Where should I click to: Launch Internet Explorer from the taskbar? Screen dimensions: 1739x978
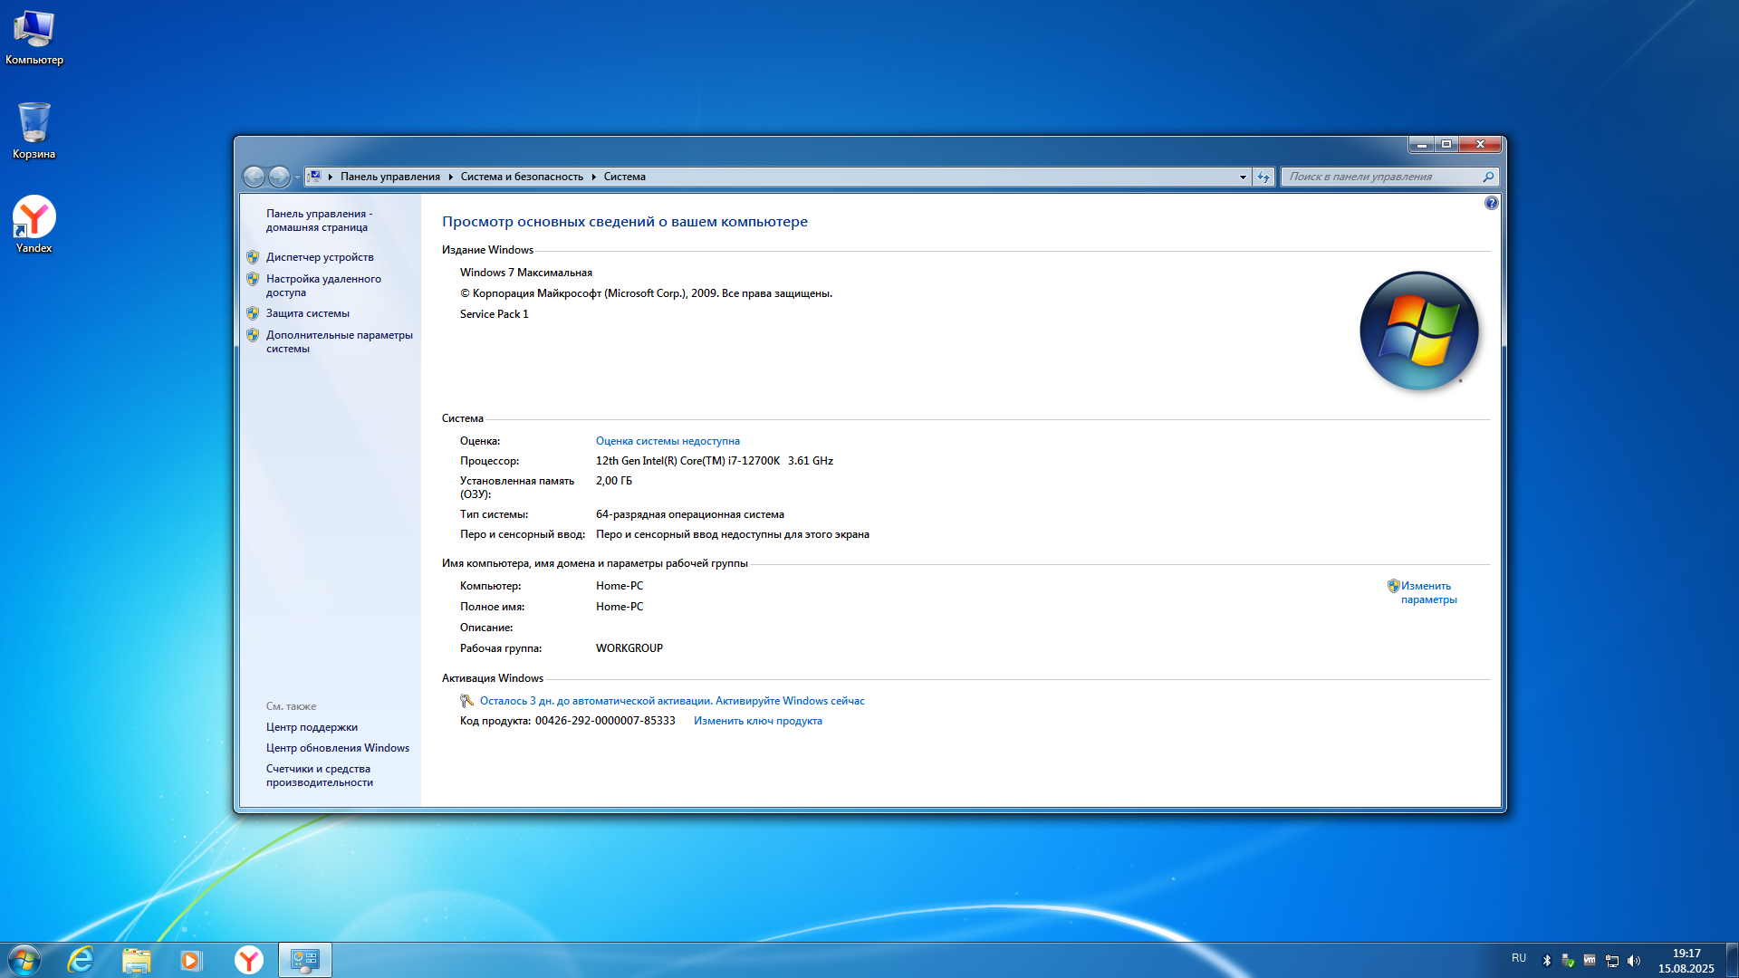[x=81, y=960]
